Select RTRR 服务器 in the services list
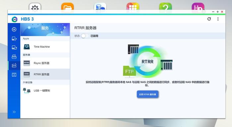This screenshot has width=232, height=127. 45,74
